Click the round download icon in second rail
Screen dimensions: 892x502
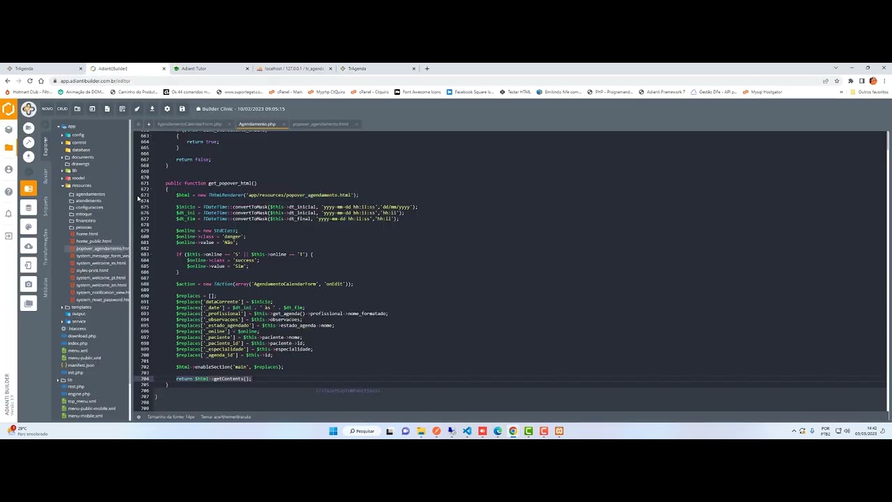[x=29, y=156]
